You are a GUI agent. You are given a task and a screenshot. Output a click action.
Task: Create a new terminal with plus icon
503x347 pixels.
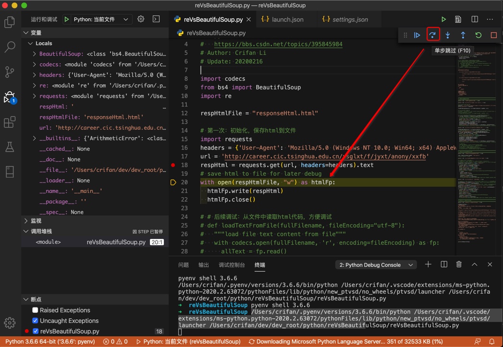[x=428, y=264]
